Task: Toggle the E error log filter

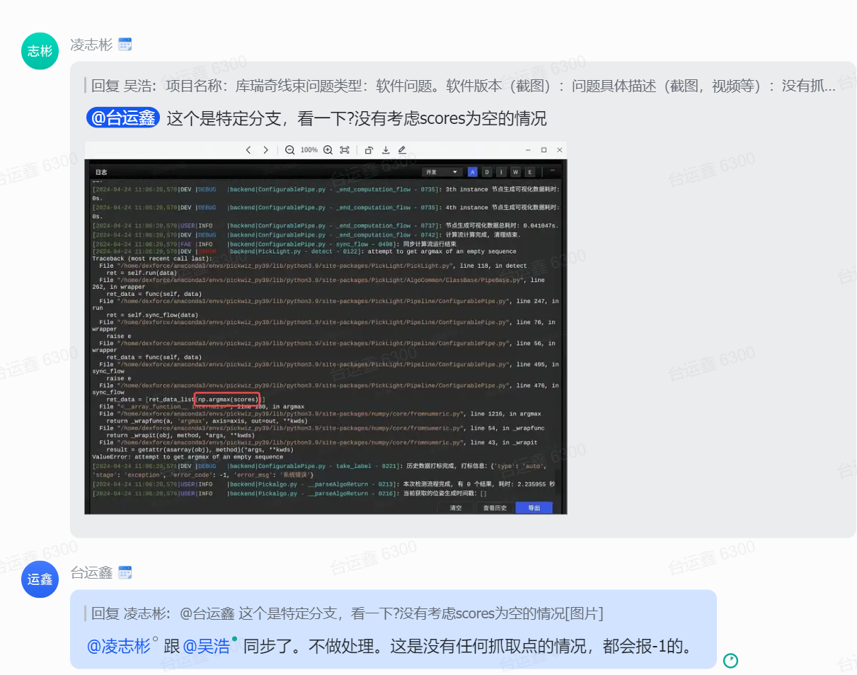Action: pos(529,172)
